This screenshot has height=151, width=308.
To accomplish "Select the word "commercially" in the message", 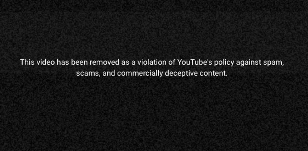I will 140,74.
